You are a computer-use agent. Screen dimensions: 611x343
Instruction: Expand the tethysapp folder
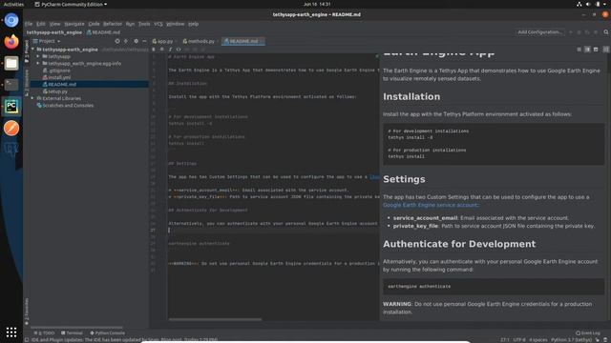tap(38, 56)
